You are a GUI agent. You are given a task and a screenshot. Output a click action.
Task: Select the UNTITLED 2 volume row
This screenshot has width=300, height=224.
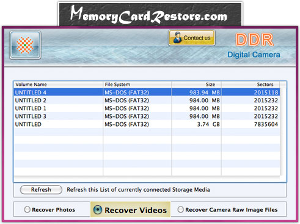pyautogui.click(x=147, y=100)
